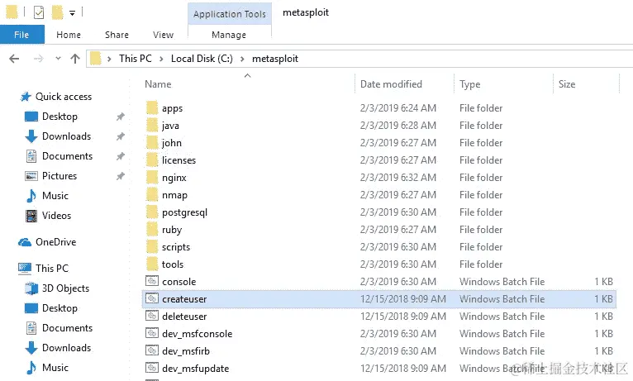The image size is (633, 381).
Task: Select the file named dev_msfirb
Action: click(x=186, y=351)
